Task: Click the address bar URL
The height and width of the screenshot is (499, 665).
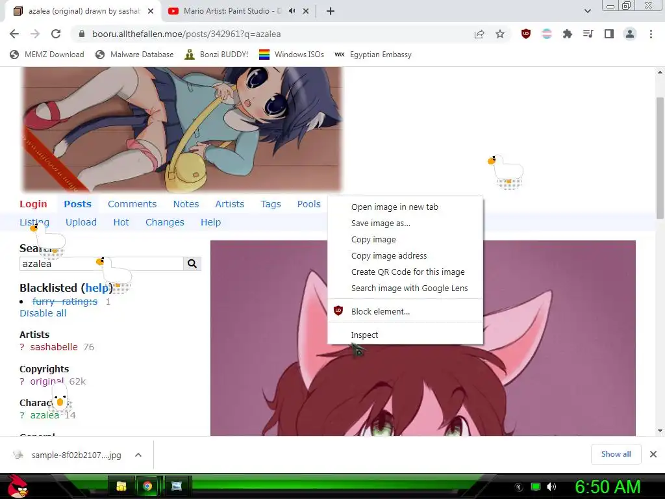Action: click(x=186, y=34)
